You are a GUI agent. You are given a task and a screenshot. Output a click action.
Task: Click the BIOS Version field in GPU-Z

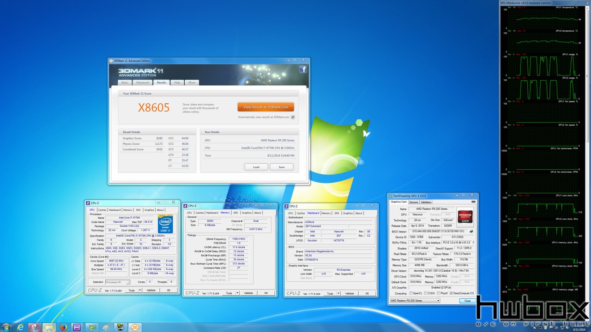point(438,231)
